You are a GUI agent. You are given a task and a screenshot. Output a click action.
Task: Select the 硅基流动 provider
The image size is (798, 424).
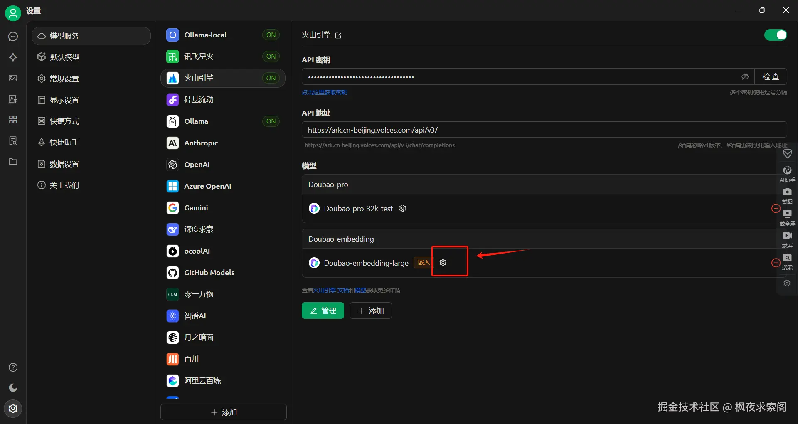tap(223, 100)
